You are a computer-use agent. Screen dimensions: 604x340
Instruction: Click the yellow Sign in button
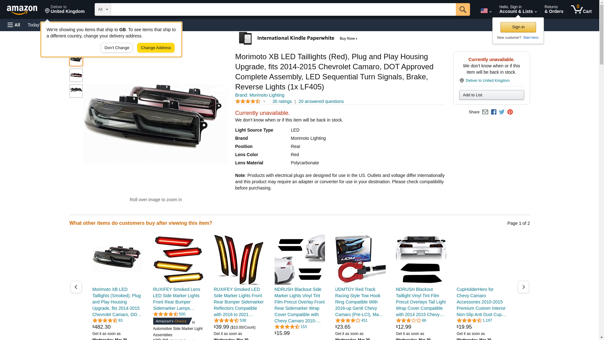click(518, 27)
